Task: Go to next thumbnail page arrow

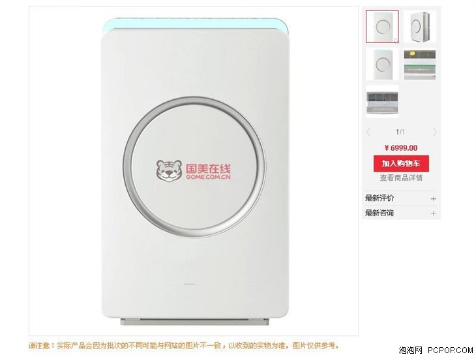Action: 434,132
